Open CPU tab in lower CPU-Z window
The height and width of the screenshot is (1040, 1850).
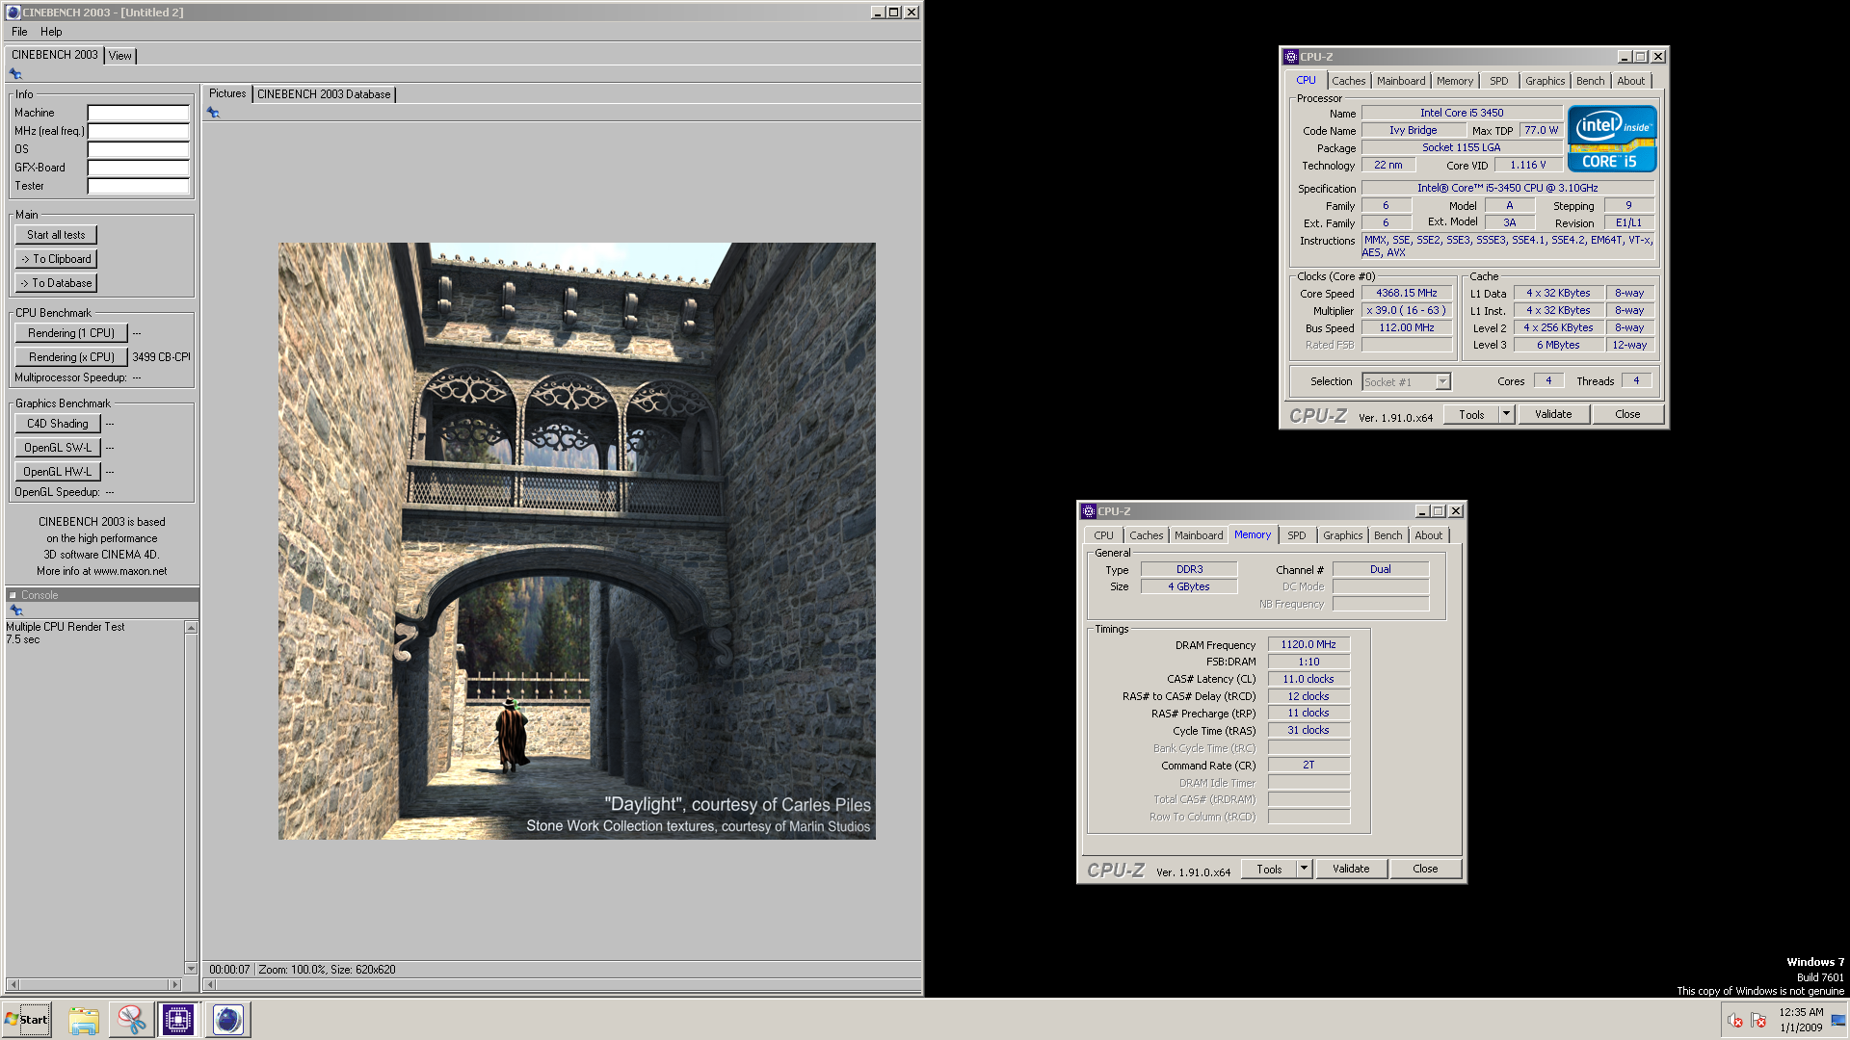click(x=1104, y=535)
